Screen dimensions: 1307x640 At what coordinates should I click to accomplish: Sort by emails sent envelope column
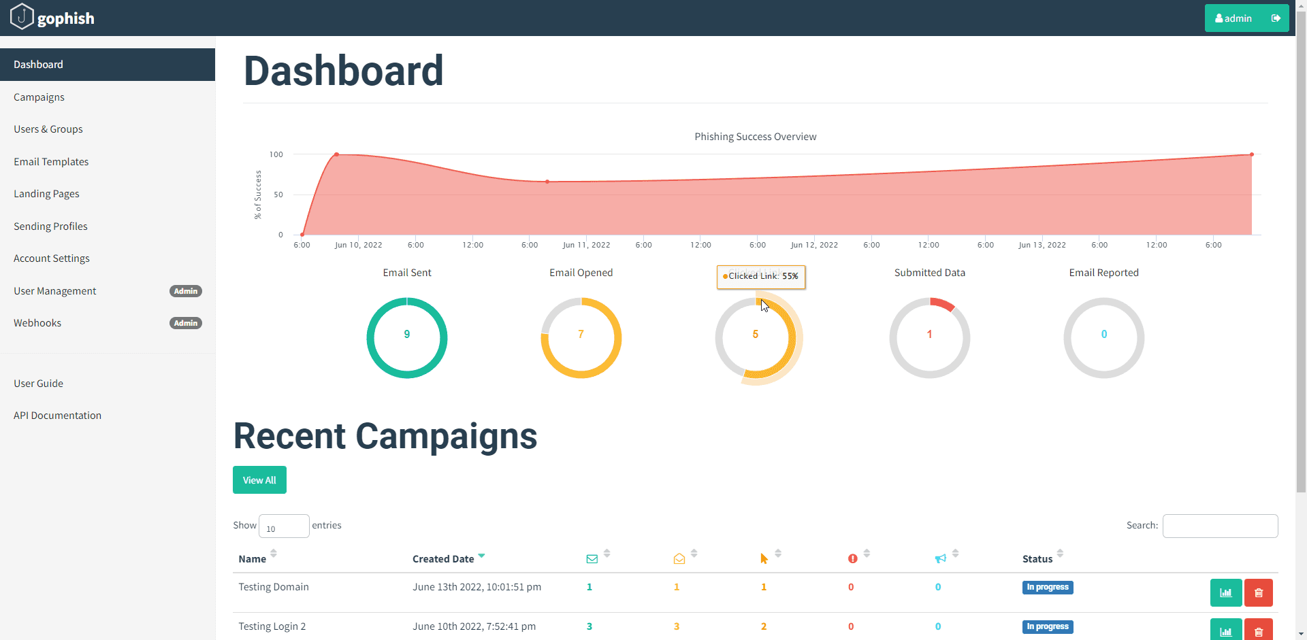point(592,559)
